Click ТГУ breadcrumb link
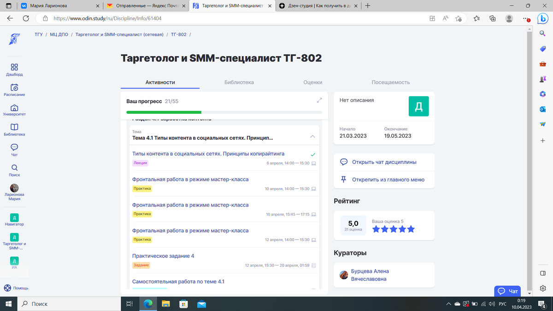 click(x=38, y=35)
